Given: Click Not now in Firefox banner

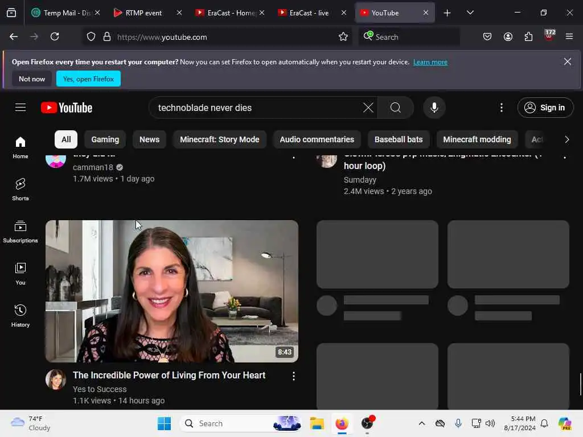Looking at the screenshot, I should (x=32, y=79).
